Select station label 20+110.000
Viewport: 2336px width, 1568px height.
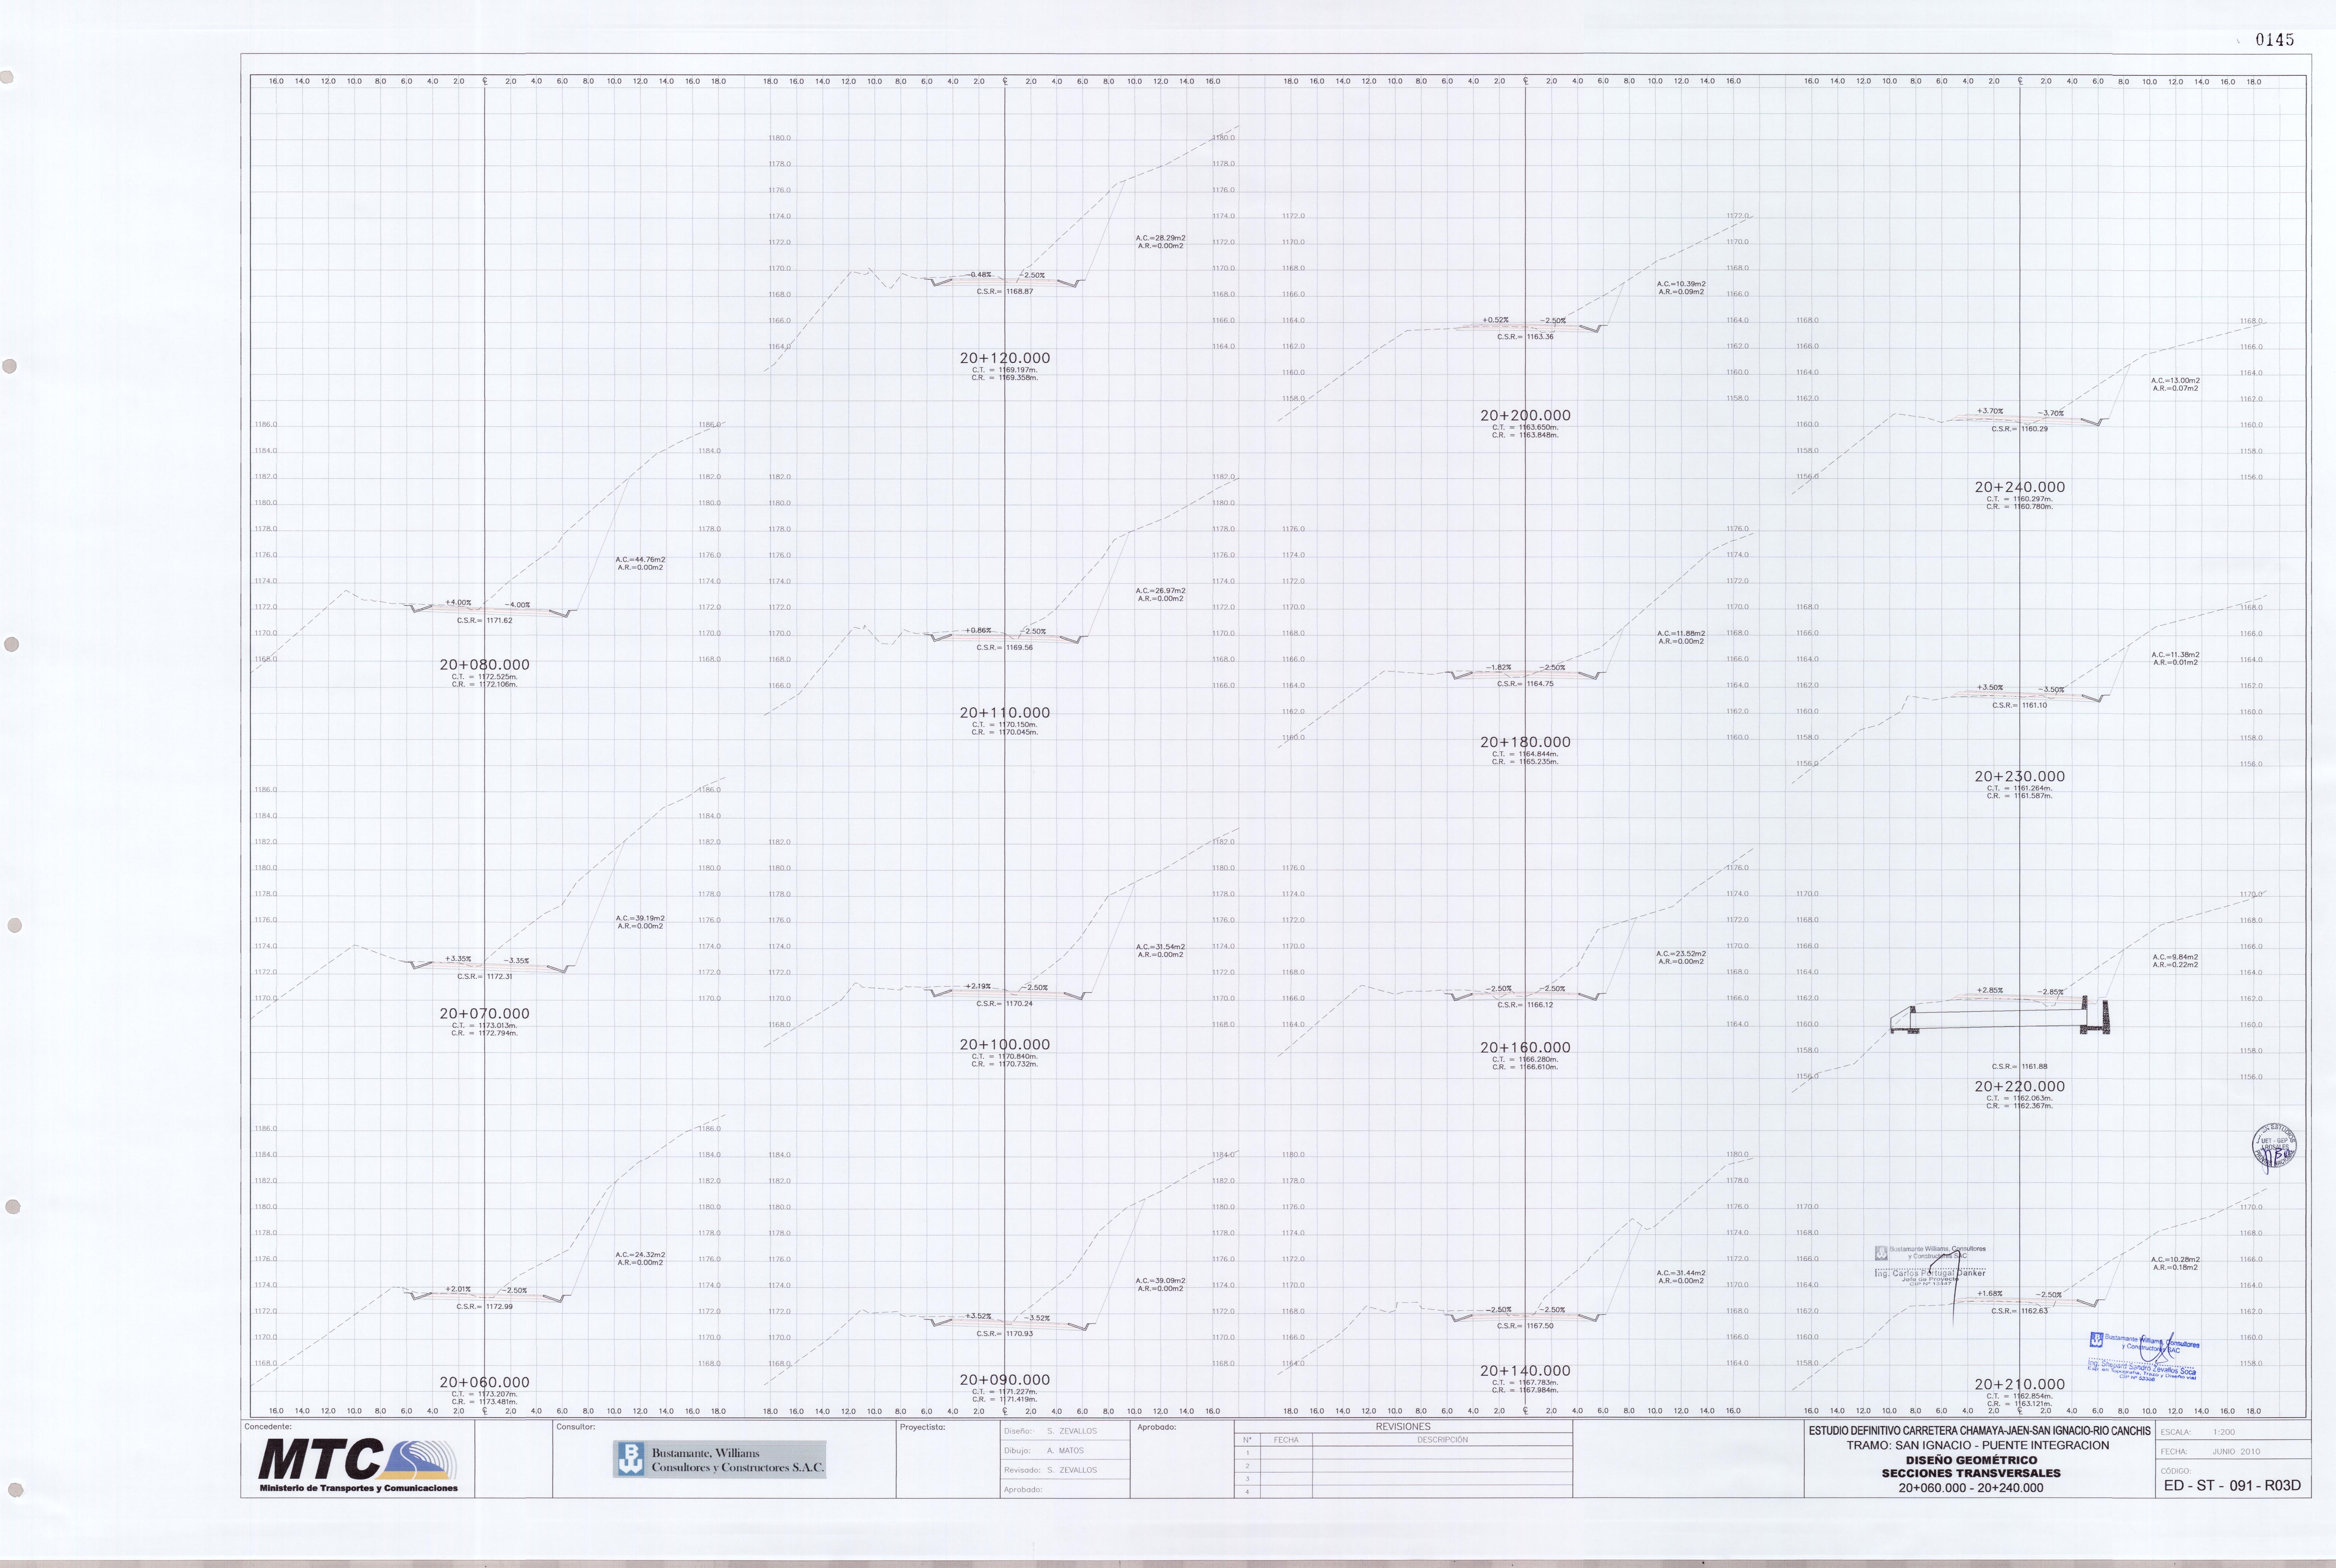[1005, 713]
